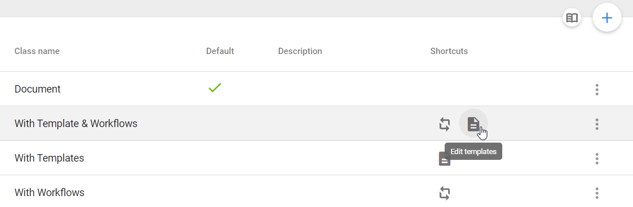Open the three-dot menu for Document
This screenshot has height=207, width=633.
pyautogui.click(x=597, y=89)
